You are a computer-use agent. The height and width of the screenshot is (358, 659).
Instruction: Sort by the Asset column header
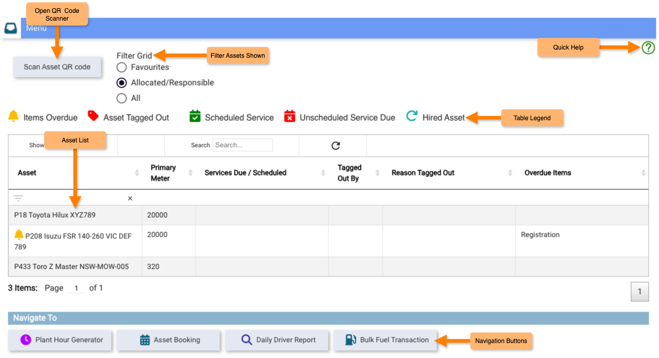75,173
